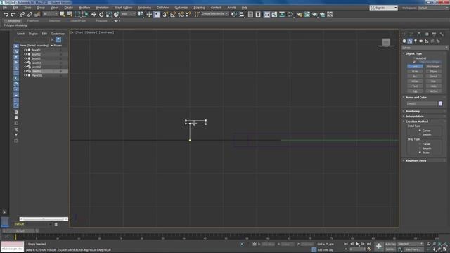
Task: Open the Select by Name dialog
Action: click(x=70, y=14)
